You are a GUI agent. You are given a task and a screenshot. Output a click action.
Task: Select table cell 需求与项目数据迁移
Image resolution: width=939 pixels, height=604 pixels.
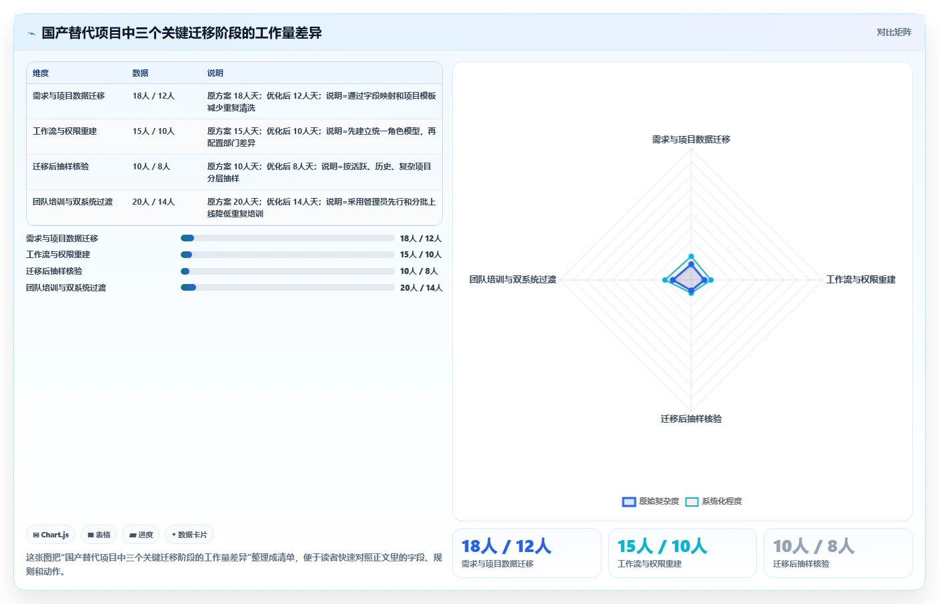point(69,96)
